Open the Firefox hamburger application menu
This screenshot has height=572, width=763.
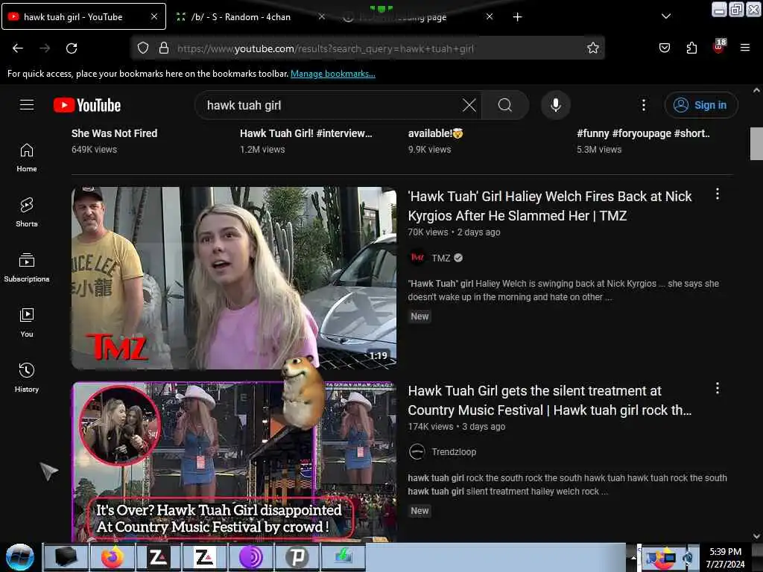point(745,48)
